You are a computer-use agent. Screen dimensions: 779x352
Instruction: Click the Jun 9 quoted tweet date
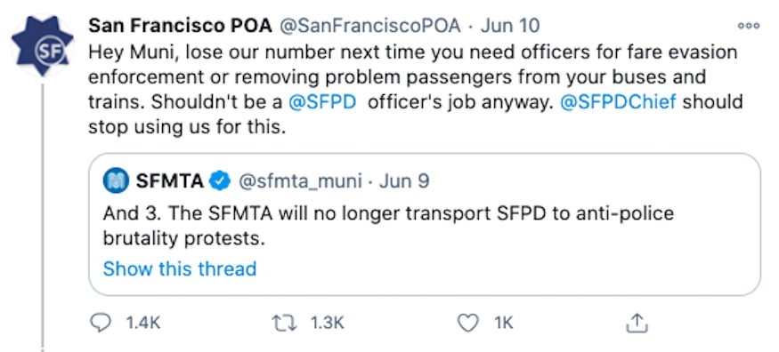404,182
